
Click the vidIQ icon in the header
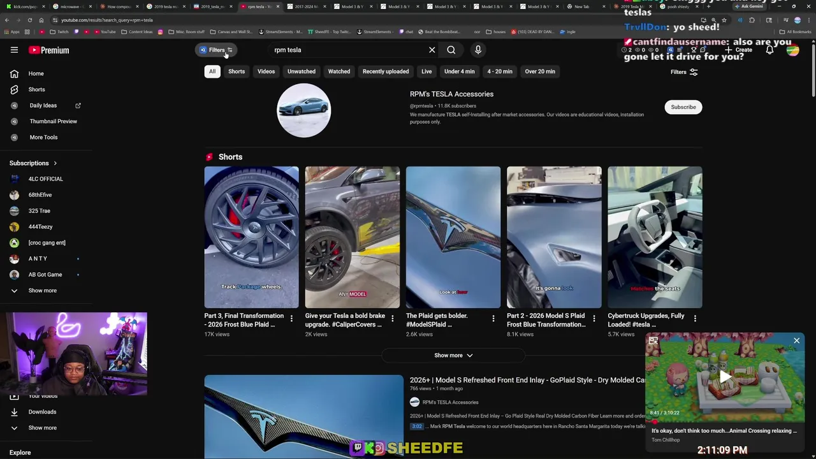pos(670,50)
